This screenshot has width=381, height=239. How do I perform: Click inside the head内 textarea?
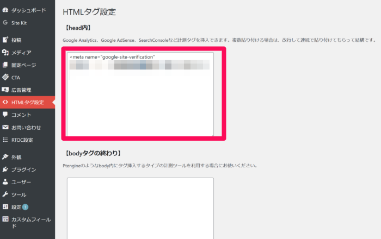[x=140, y=95]
